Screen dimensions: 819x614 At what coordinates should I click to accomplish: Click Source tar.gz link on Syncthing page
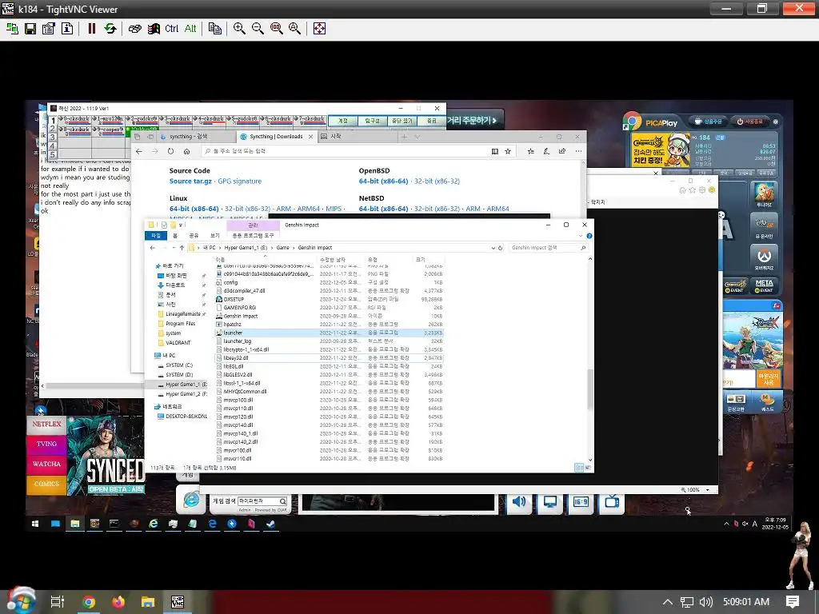pos(190,181)
